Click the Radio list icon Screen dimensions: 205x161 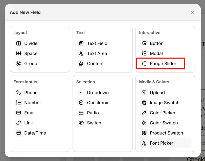pos(81,113)
